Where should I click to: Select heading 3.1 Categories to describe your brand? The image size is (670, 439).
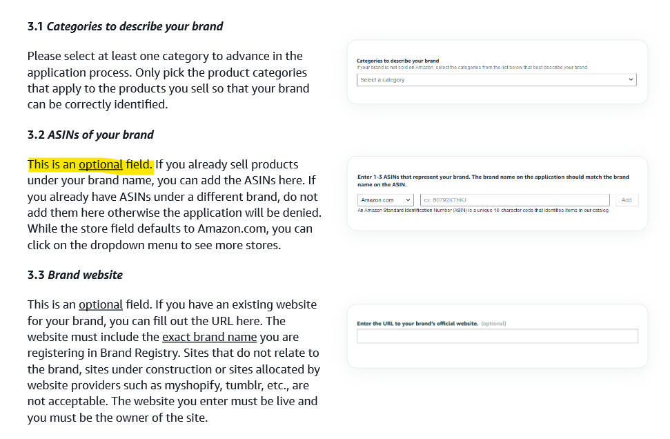click(x=125, y=26)
